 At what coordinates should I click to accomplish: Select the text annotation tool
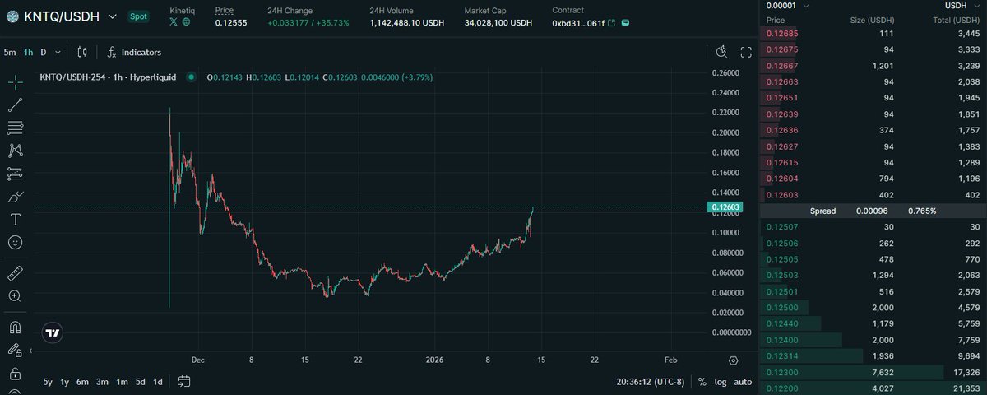click(15, 220)
